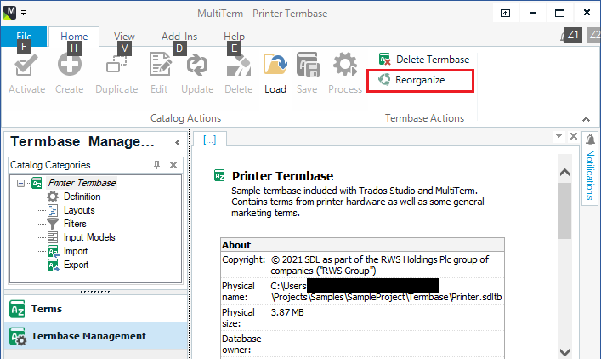This screenshot has width=601, height=359.
Task: Click the MultiTerm application icon
Action: coord(9,12)
